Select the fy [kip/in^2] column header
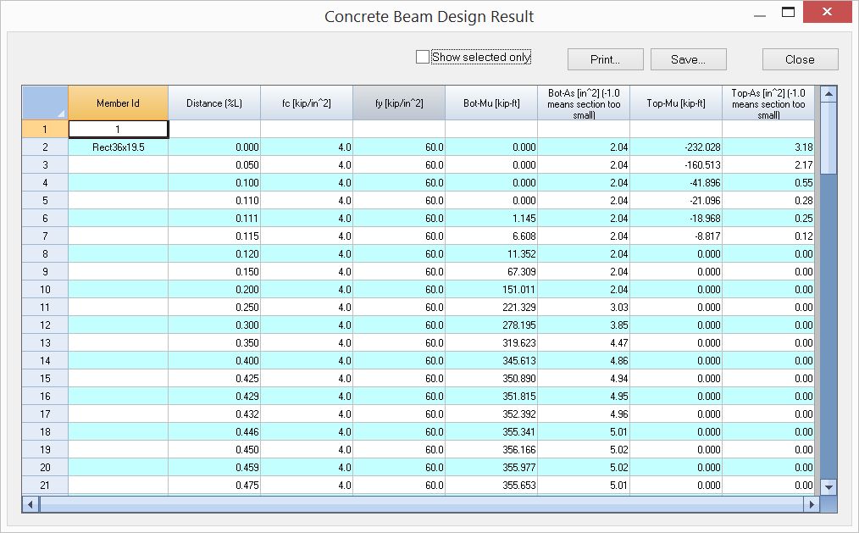The width and height of the screenshot is (859, 533). [398, 103]
